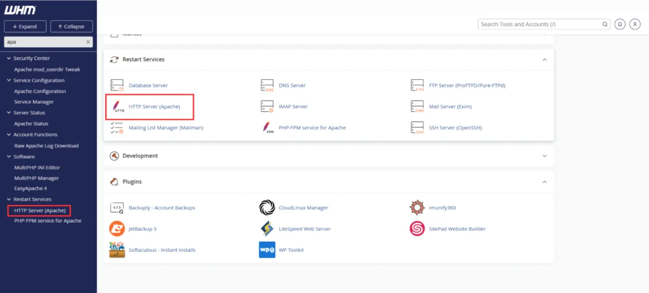
Task: Open the user account icon
Action: pos(635,25)
